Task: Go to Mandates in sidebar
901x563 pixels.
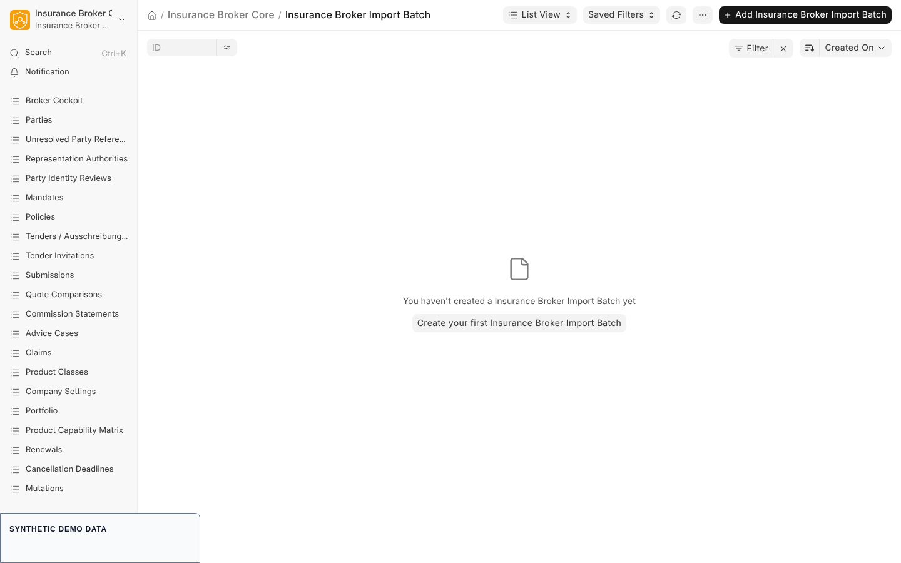Action: (x=68, y=198)
